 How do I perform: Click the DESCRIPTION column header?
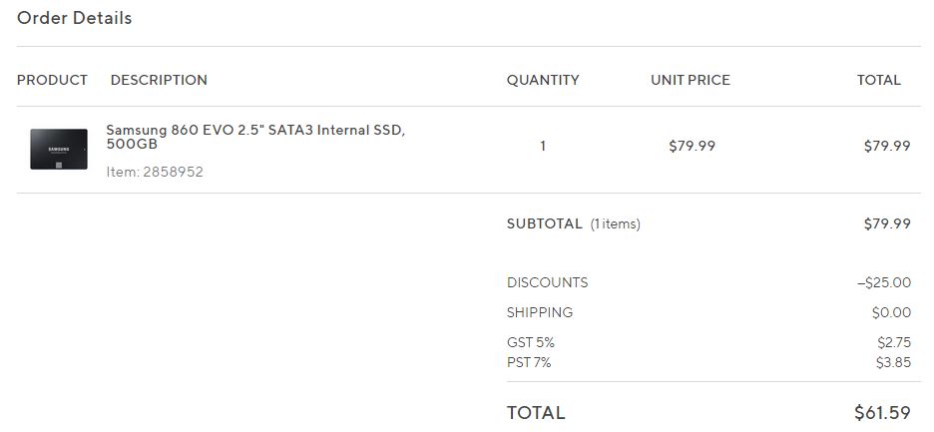click(159, 80)
